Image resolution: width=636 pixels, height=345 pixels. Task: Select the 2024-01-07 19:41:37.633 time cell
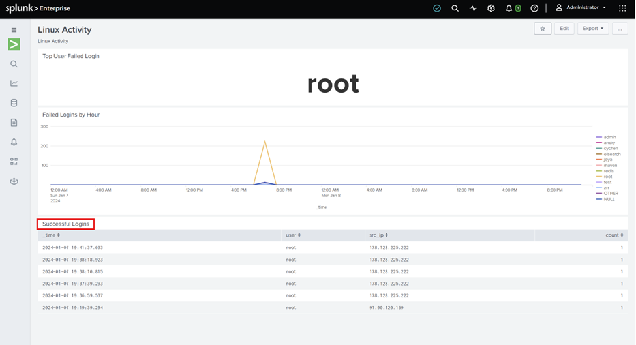pos(72,247)
